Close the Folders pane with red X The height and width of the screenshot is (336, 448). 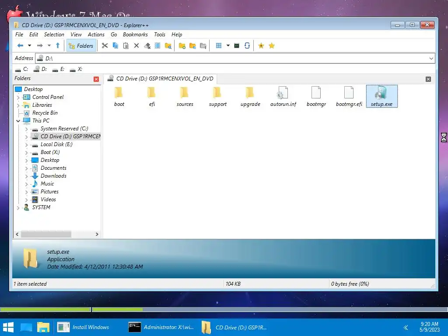tap(96, 79)
